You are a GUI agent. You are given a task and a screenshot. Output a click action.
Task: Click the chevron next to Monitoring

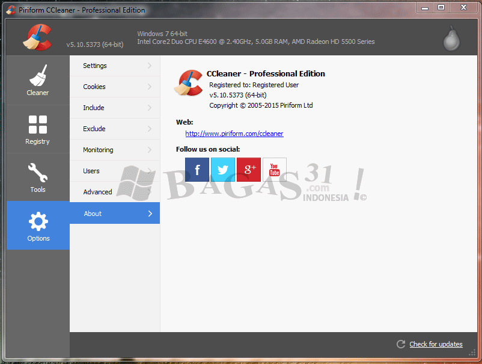[150, 150]
